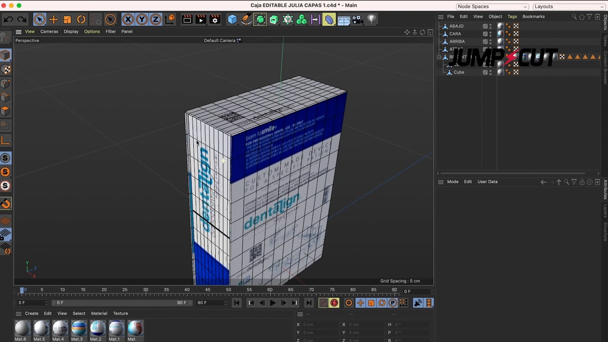
Task: Open the Node Spaces dropdown
Action: (x=492, y=7)
